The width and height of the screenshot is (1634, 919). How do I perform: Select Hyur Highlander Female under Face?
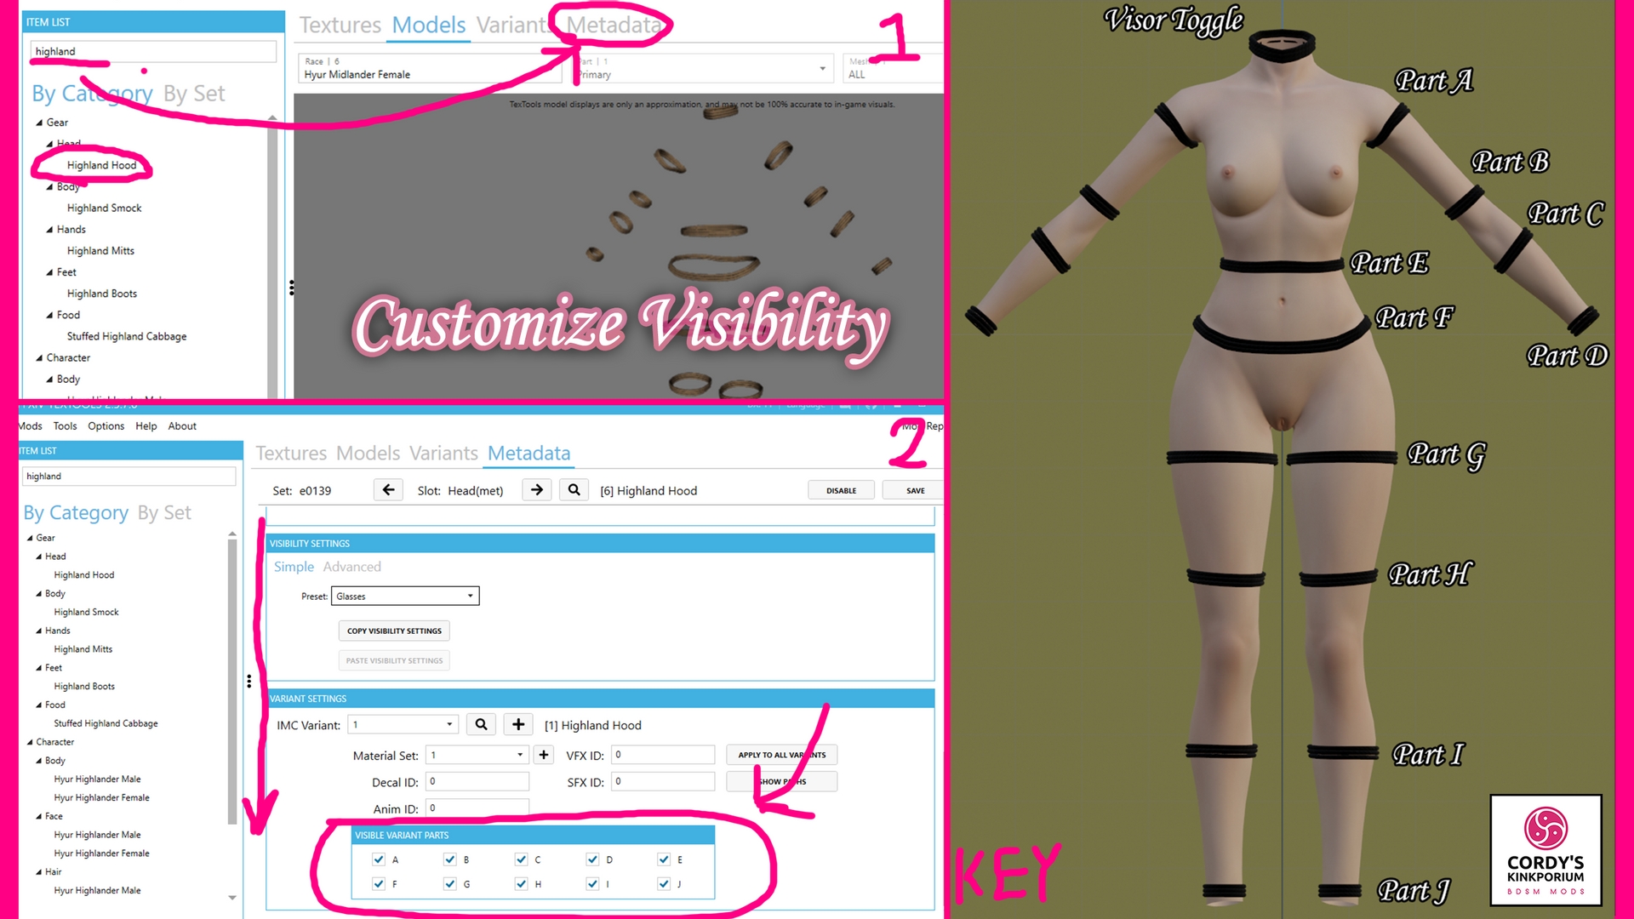[101, 853]
